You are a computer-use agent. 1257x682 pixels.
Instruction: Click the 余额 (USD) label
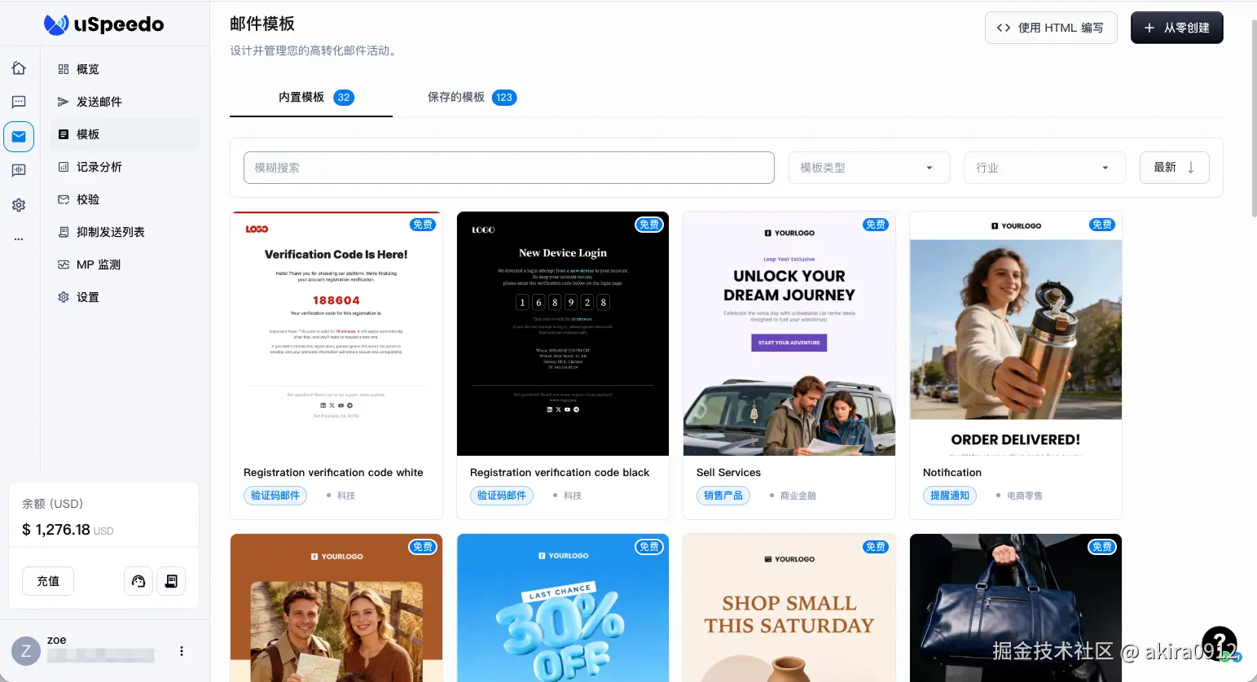point(52,504)
